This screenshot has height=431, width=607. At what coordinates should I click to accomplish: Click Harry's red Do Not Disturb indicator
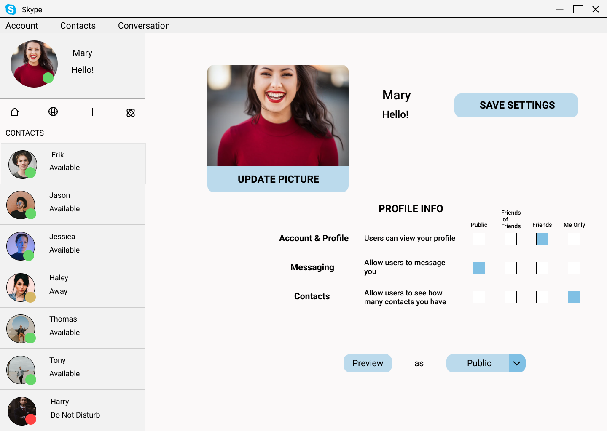(31, 419)
